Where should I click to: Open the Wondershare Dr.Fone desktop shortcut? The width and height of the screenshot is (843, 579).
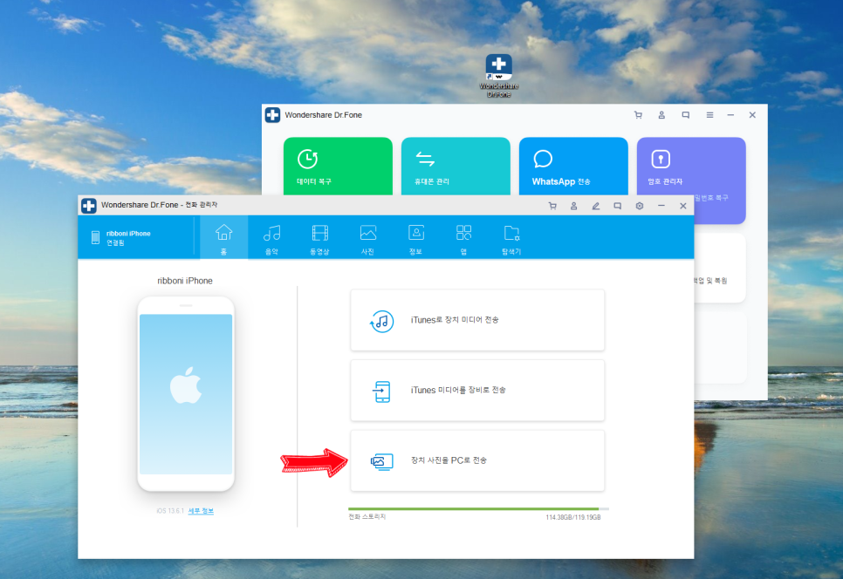[x=498, y=75]
